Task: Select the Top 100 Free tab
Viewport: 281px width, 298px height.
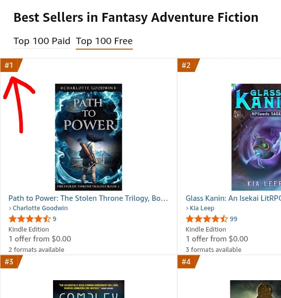Action: tap(104, 41)
